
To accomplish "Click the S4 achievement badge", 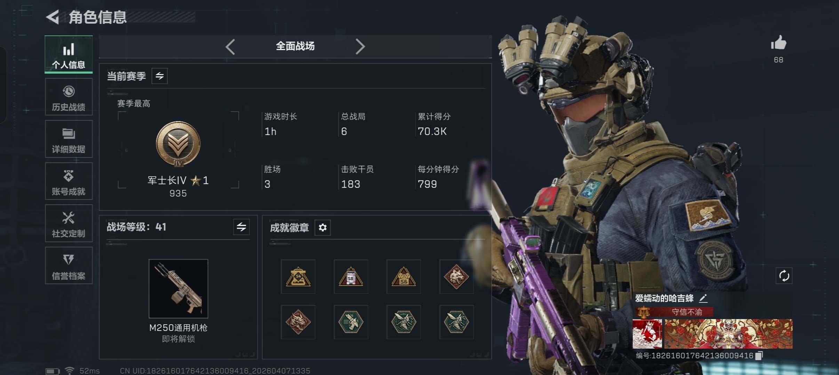I will (298, 277).
